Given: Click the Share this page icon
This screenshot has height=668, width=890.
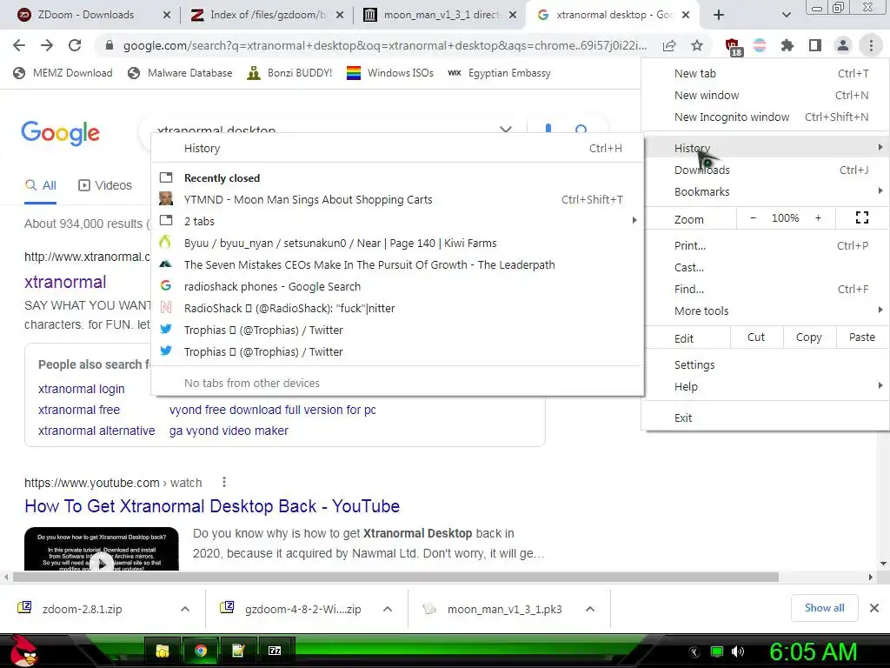Looking at the screenshot, I should click(669, 45).
